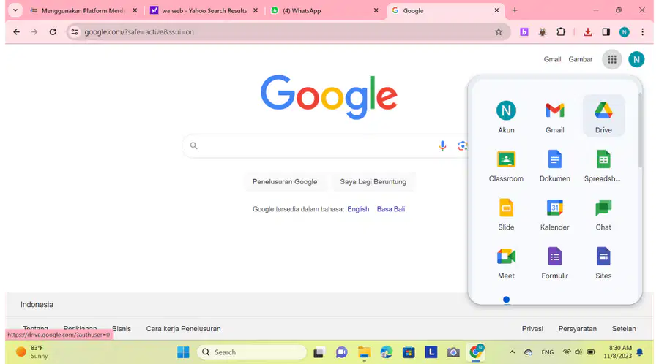
Task: Click the voice search microphone icon
Action: click(442, 145)
